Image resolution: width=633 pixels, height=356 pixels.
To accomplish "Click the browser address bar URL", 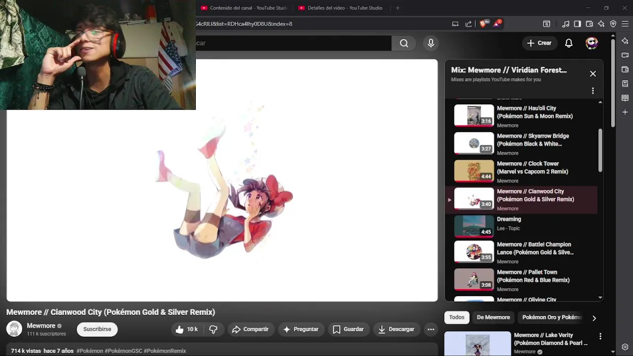I will 244,24.
